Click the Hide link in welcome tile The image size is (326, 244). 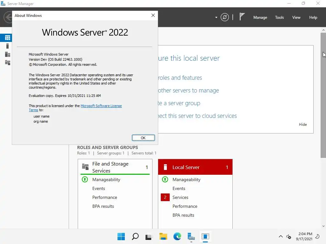point(303,125)
